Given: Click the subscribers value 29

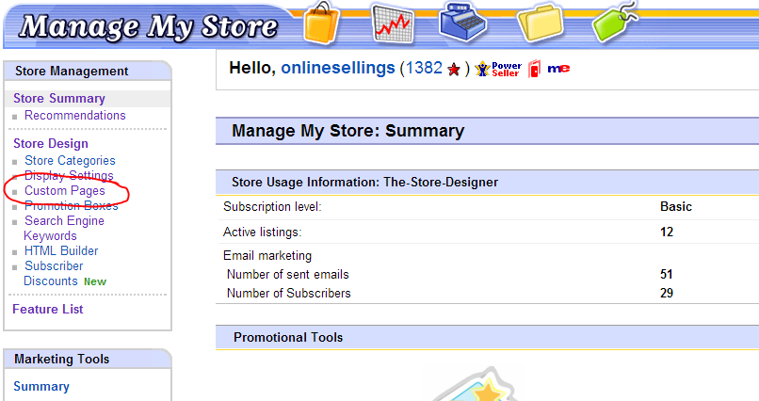Looking at the screenshot, I should tap(667, 293).
